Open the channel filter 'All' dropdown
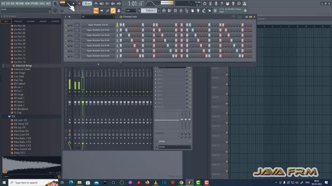This screenshot has height=186, width=332. 98,17
